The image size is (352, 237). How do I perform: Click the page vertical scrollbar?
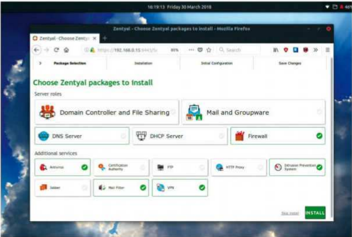coord(332,137)
